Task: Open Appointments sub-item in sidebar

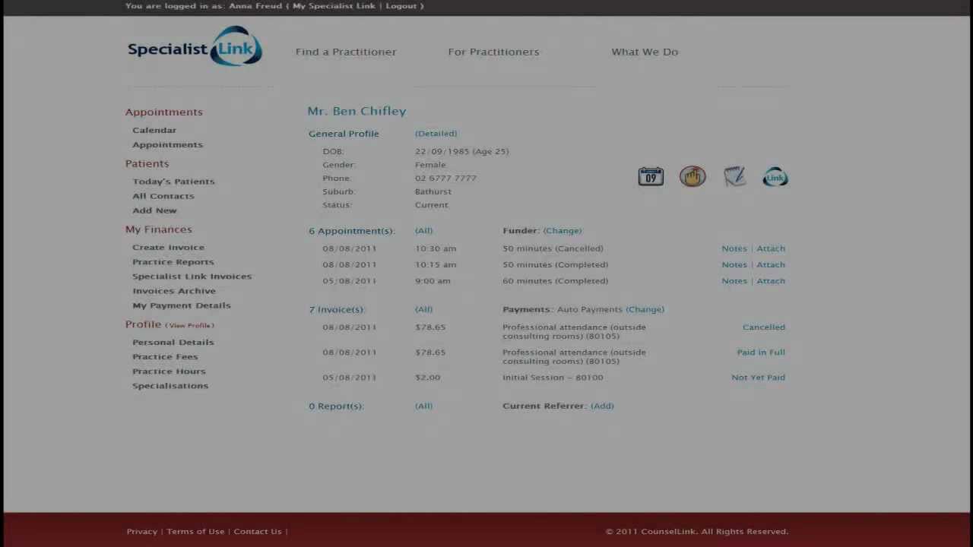Action: [167, 144]
